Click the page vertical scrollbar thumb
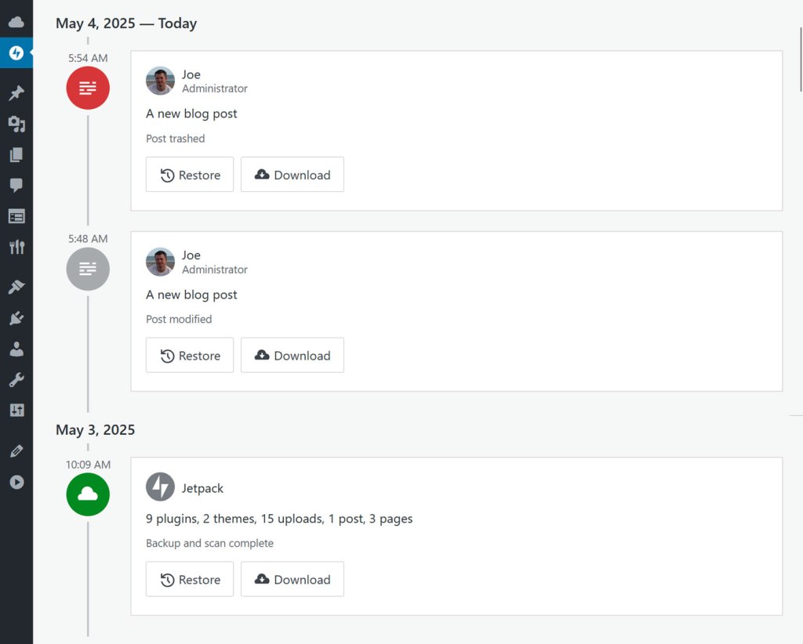This screenshot has height=644, width=803. [x=801, y=60]
